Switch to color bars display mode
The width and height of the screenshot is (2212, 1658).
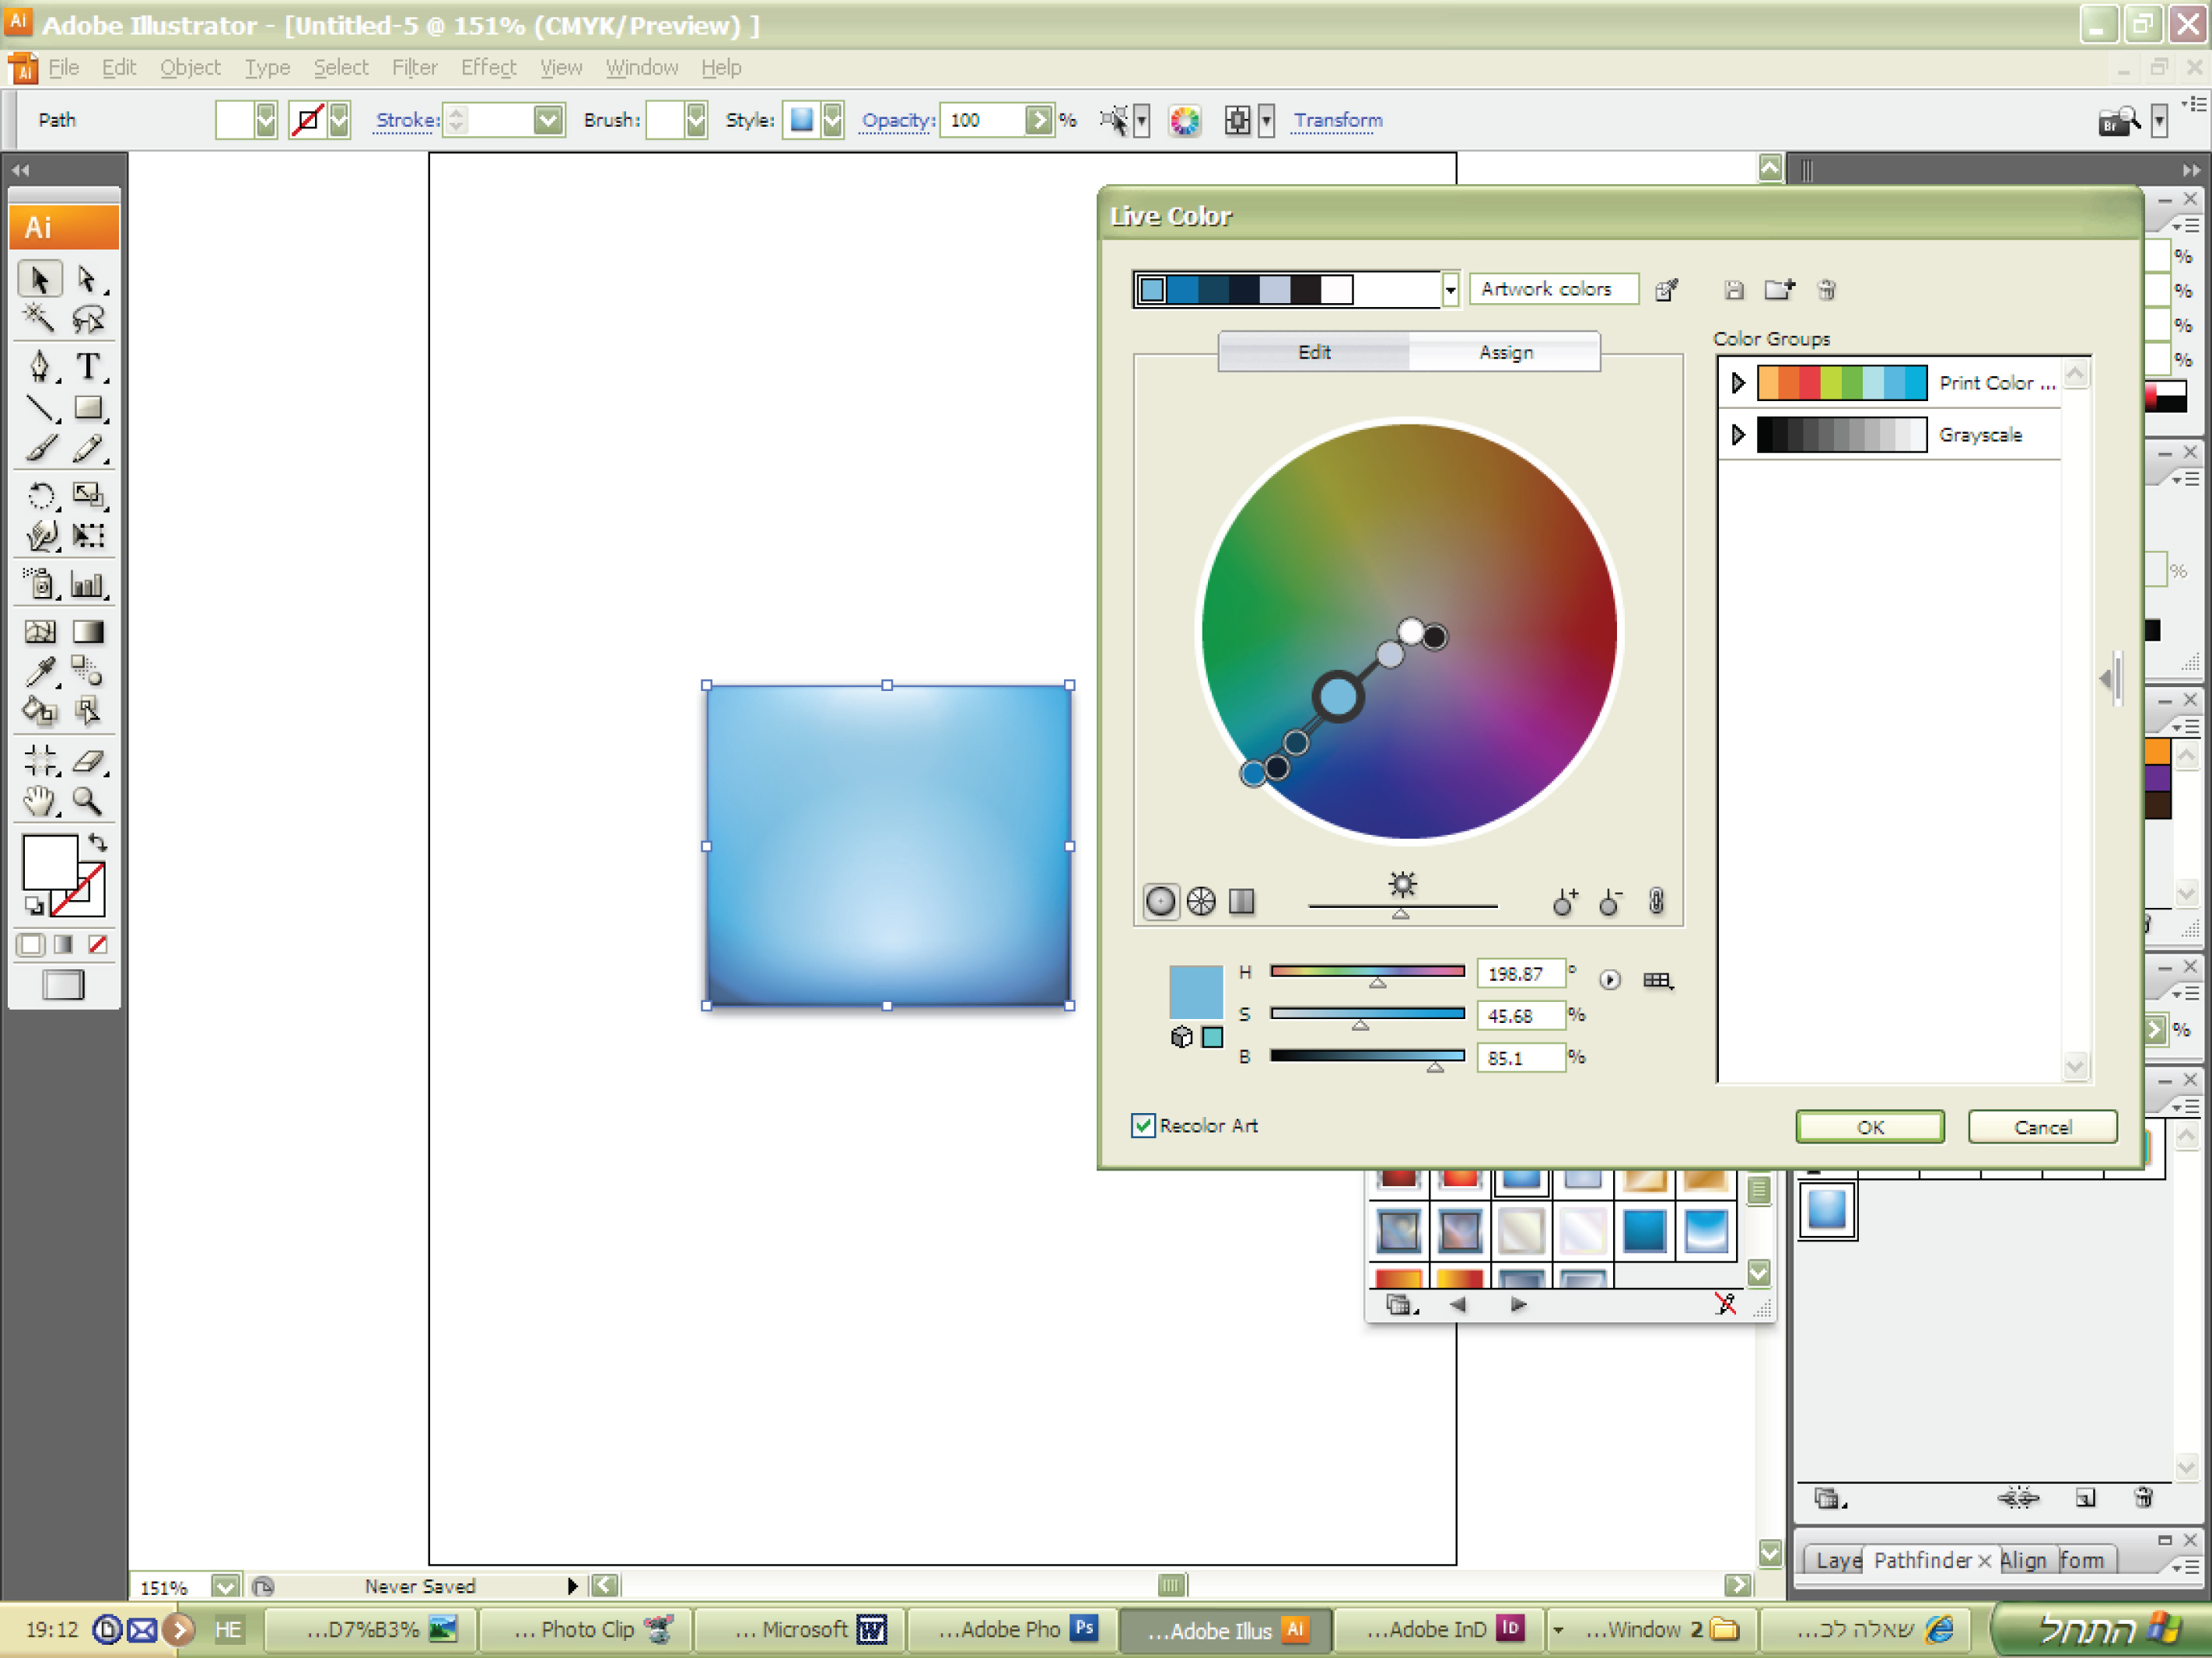tap(1241, 902)
